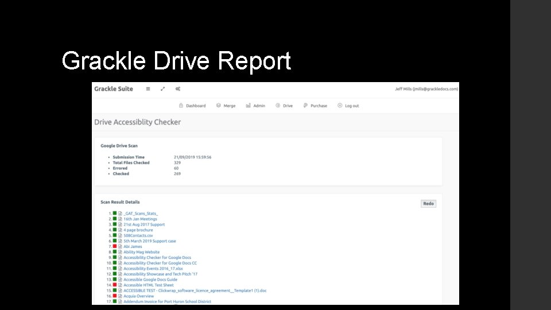Click the Admin bar chart icon

coord(248,106)
